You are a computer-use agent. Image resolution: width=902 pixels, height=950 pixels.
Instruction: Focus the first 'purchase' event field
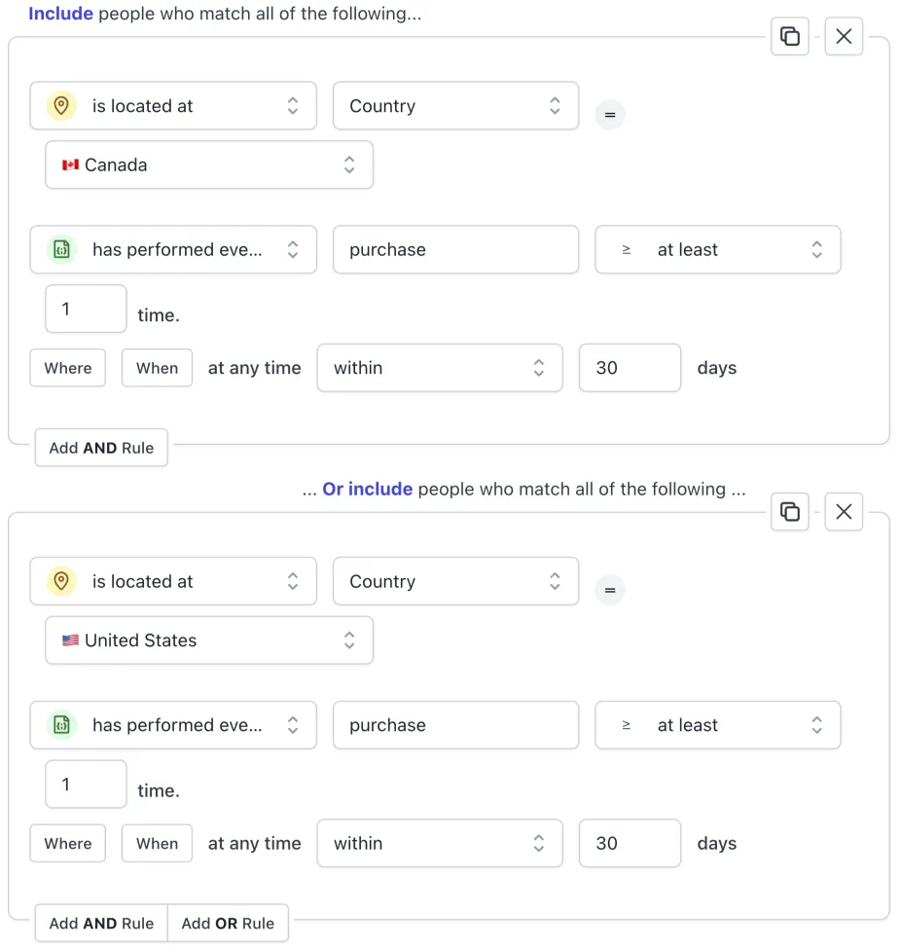(x=455, y=249)
